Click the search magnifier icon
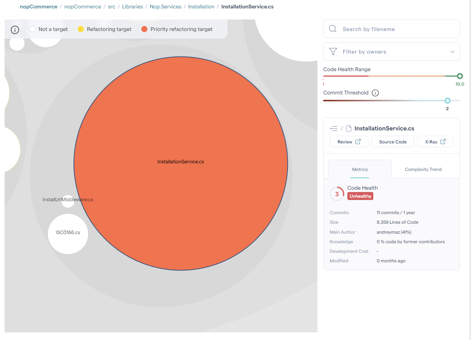The height and width of the screenshot is (340, 471). [x=333, y=29]
